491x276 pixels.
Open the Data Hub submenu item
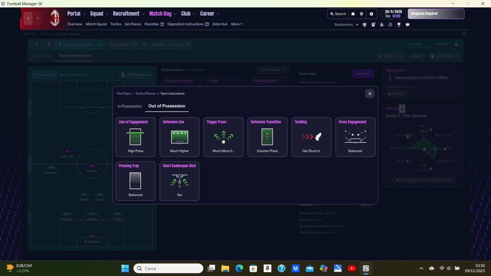(x=220, y=24)
